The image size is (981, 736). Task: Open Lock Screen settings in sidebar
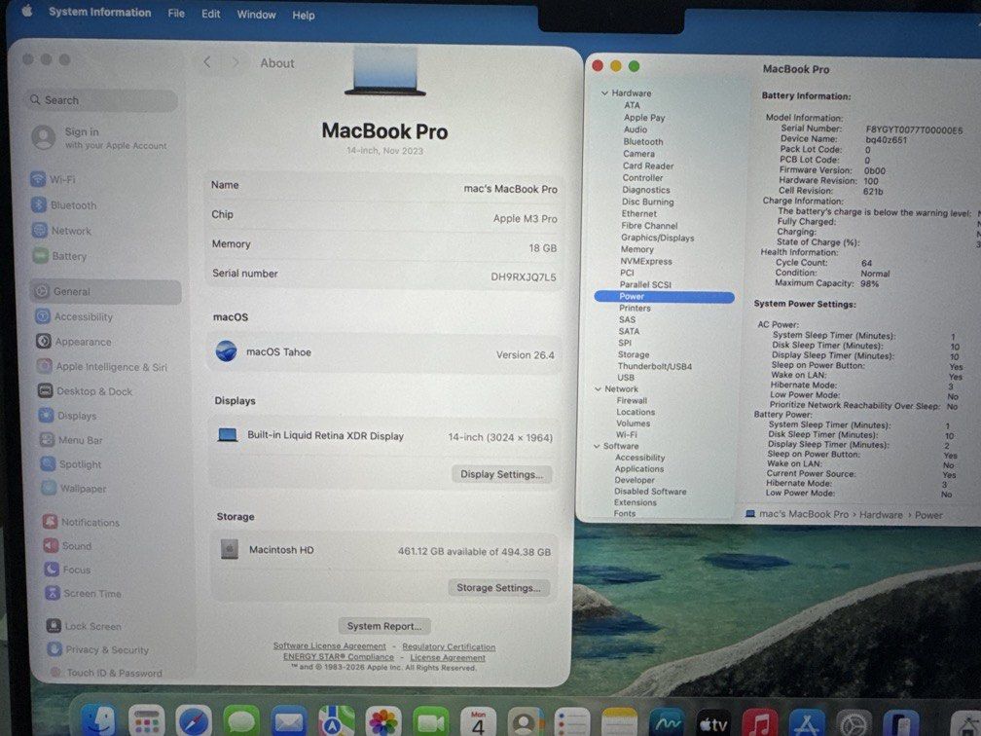(85, 626)
